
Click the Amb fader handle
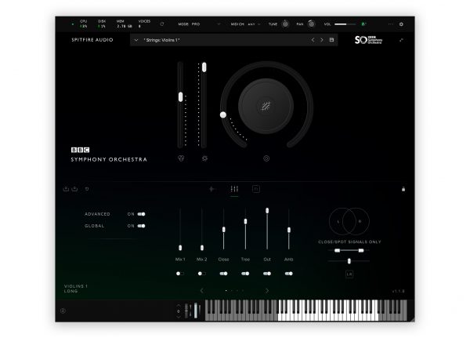pyautogui.click(x=289, y=230)
